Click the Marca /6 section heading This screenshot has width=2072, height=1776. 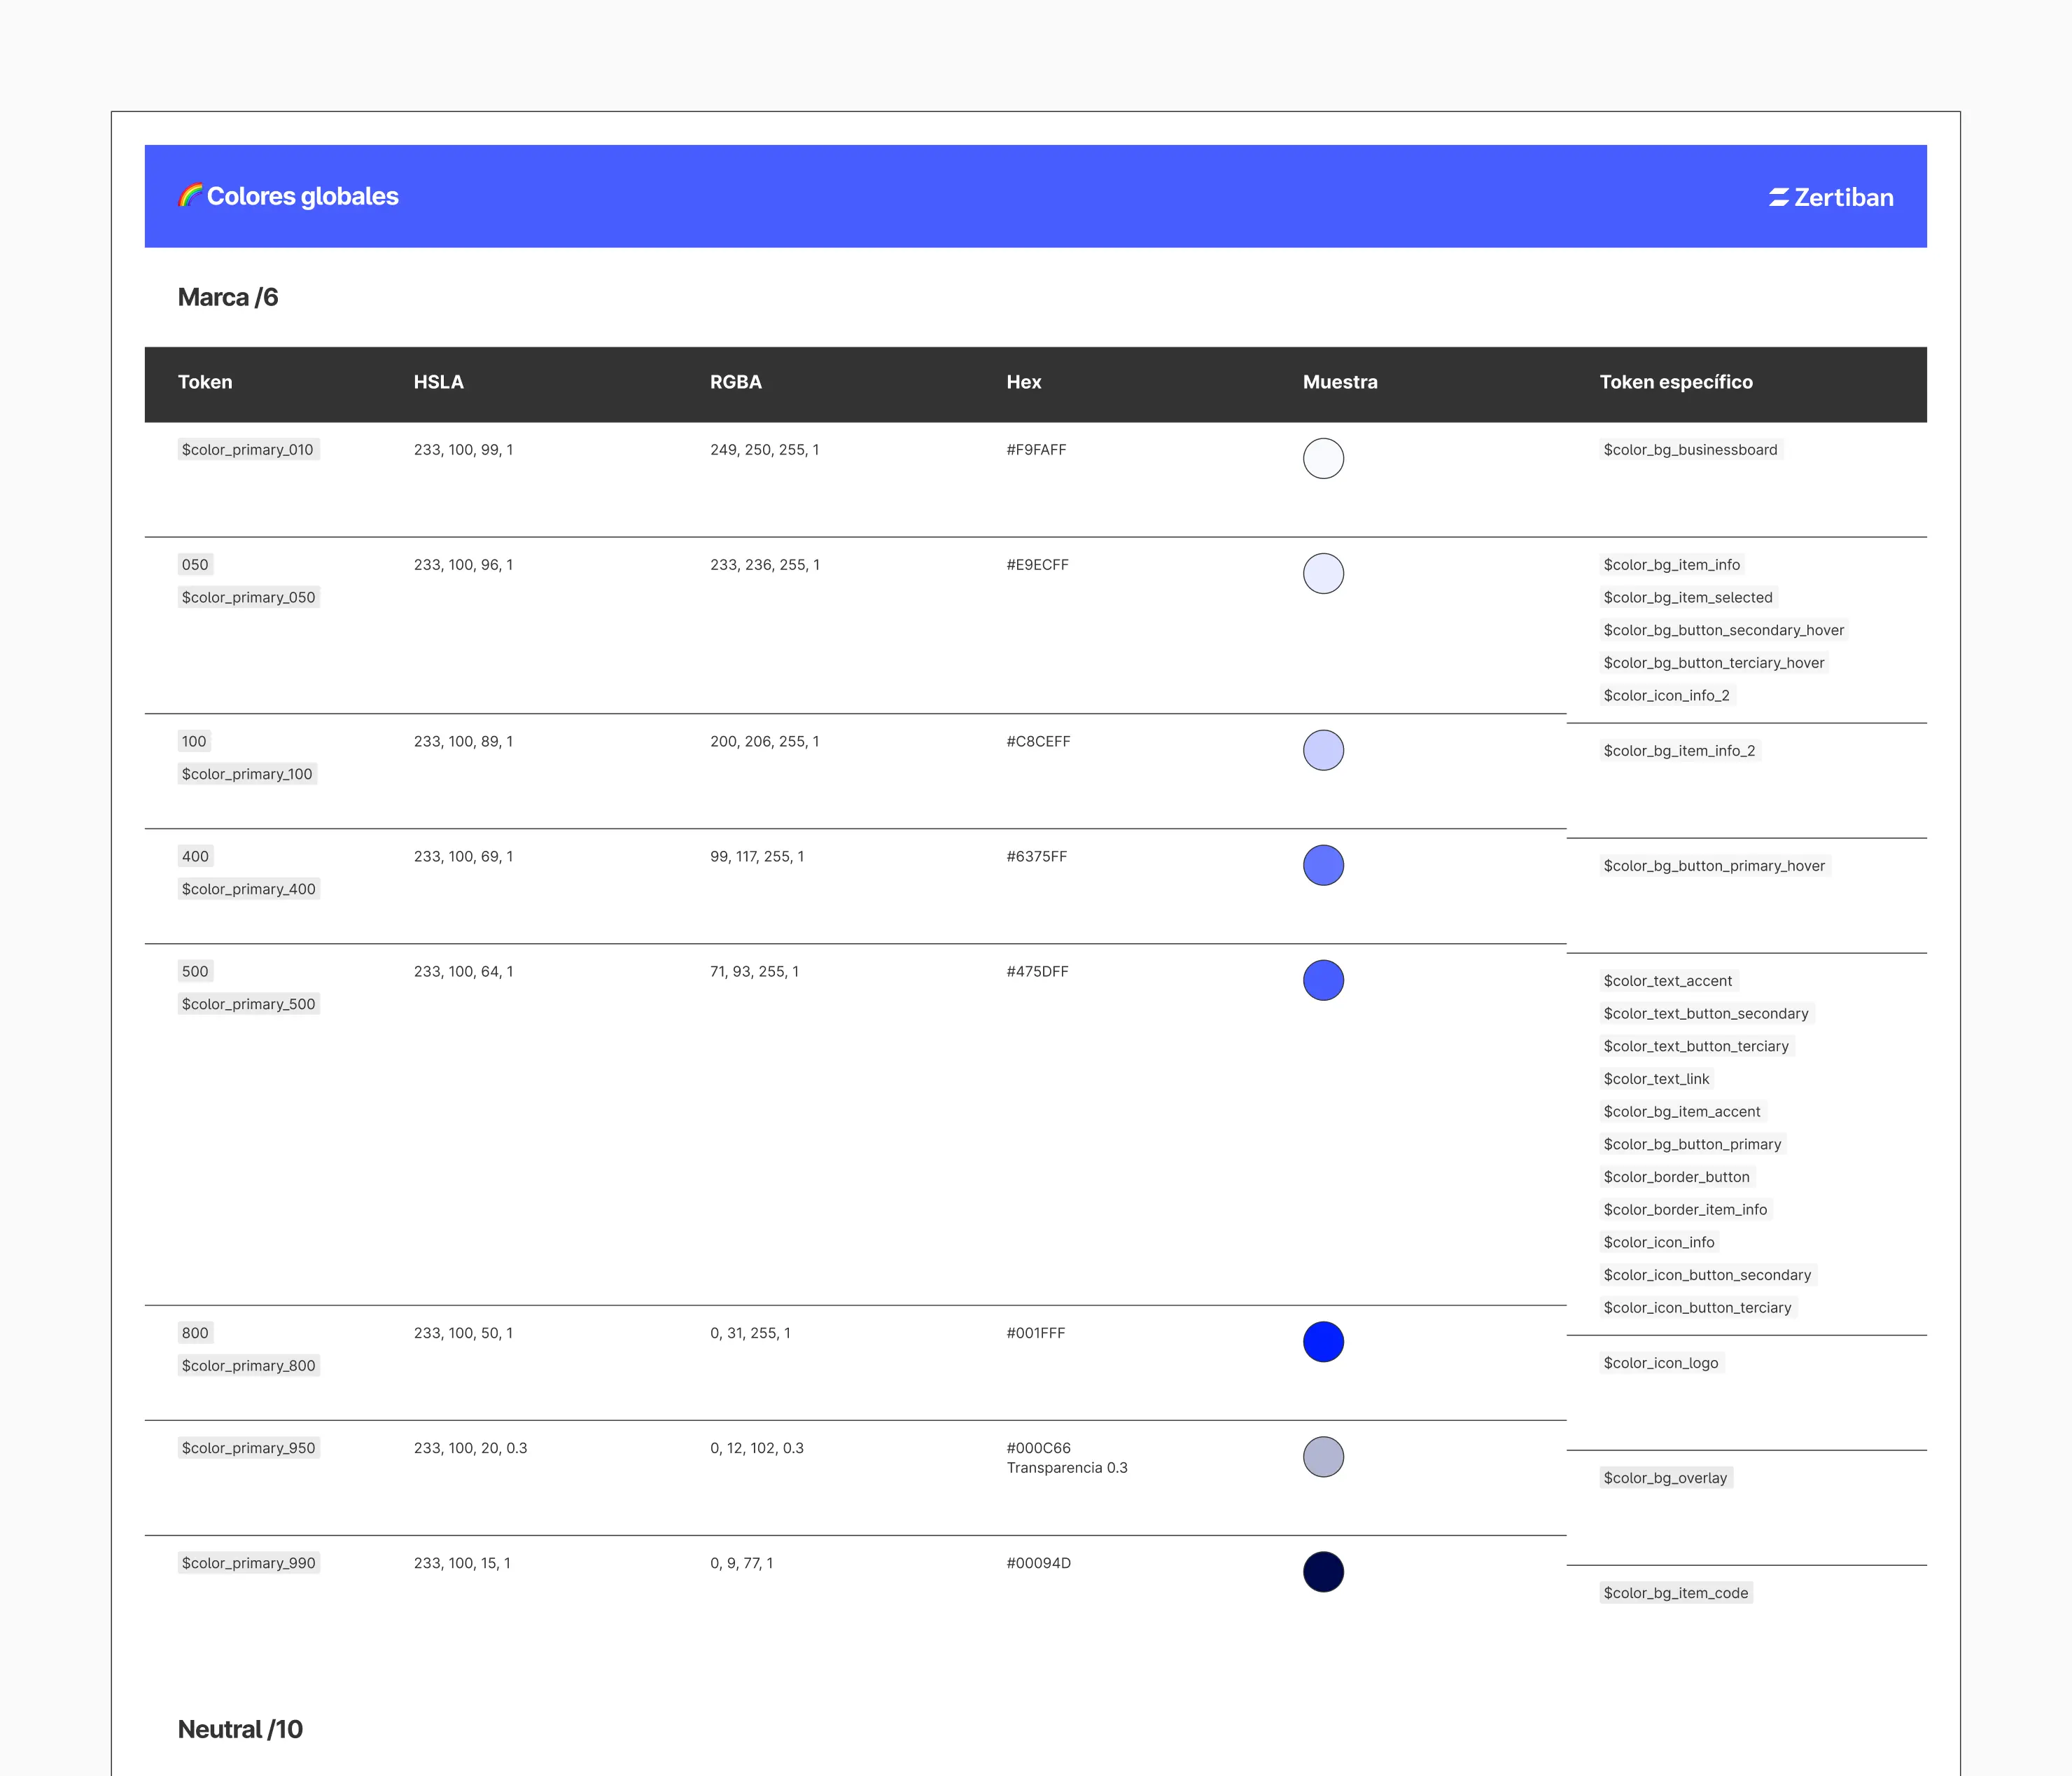228,297
